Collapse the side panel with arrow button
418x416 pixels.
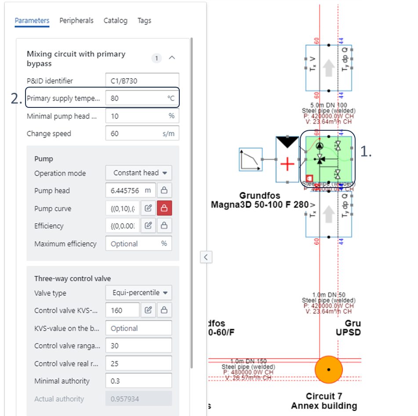(206, 257)
